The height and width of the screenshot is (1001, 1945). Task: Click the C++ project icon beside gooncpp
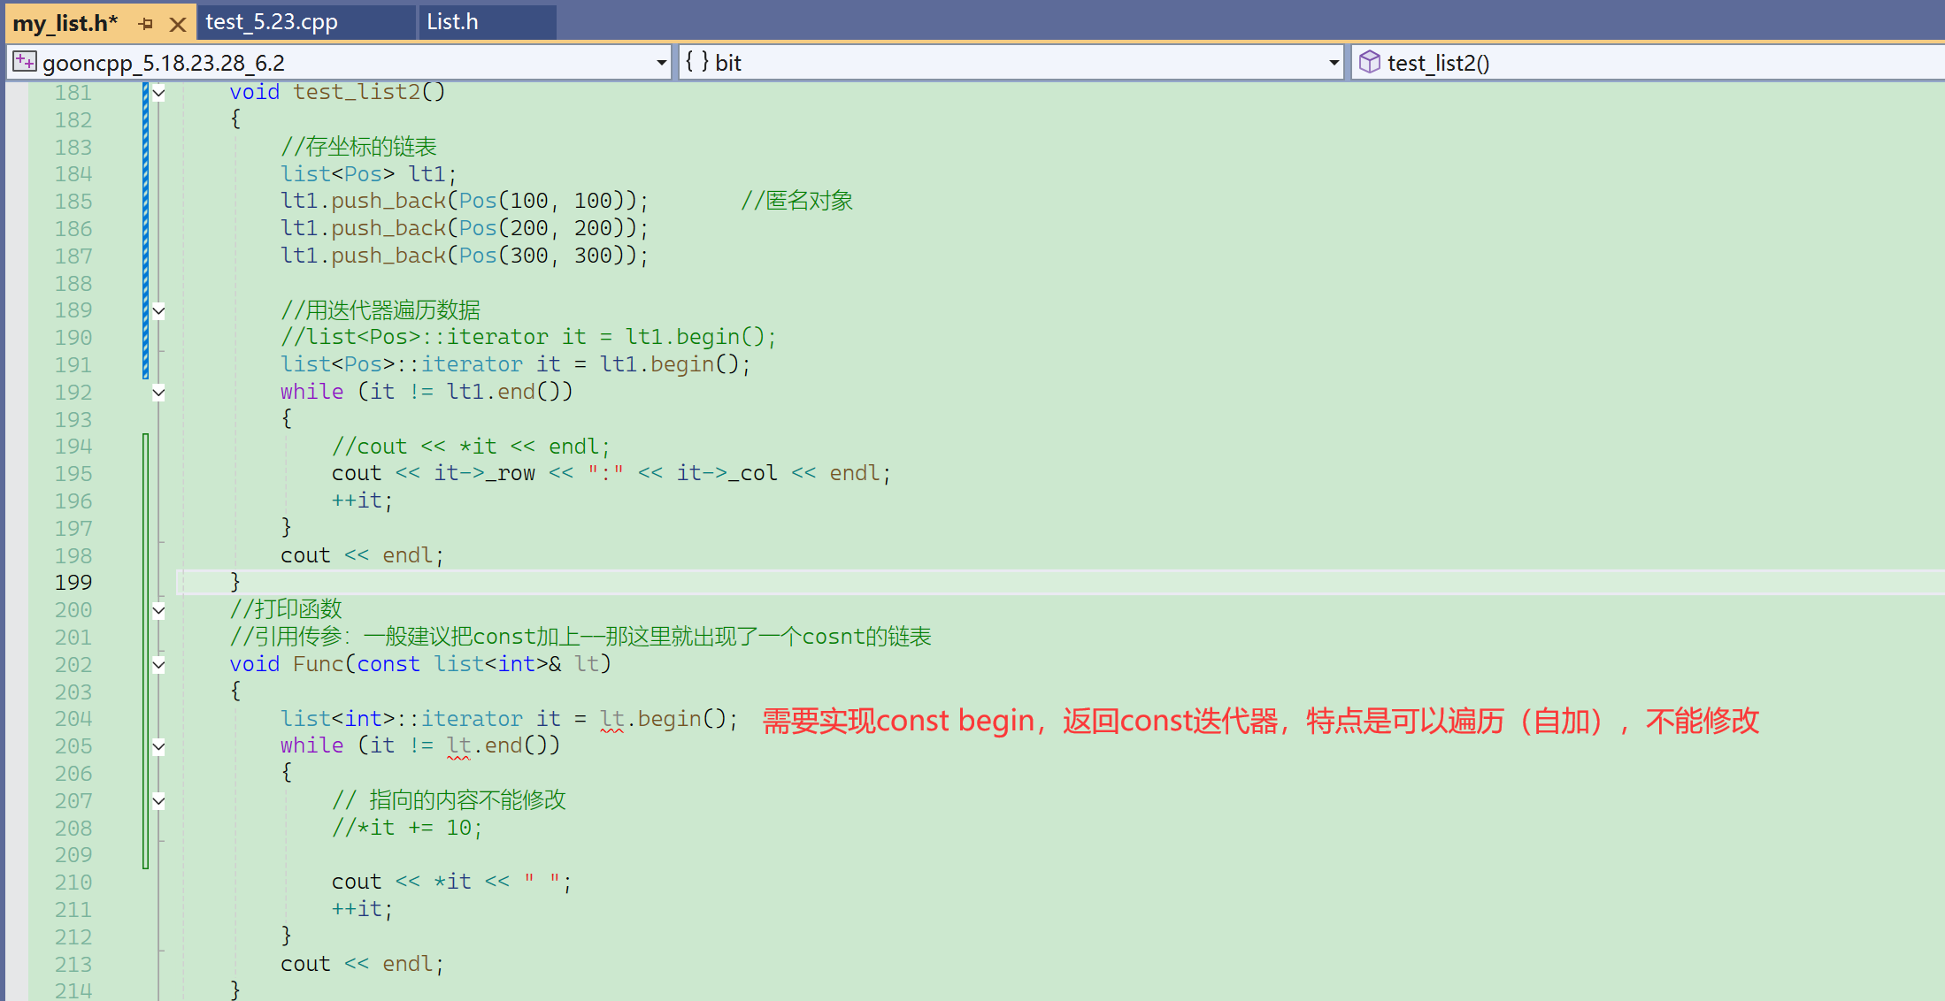[x=24, y=62]
